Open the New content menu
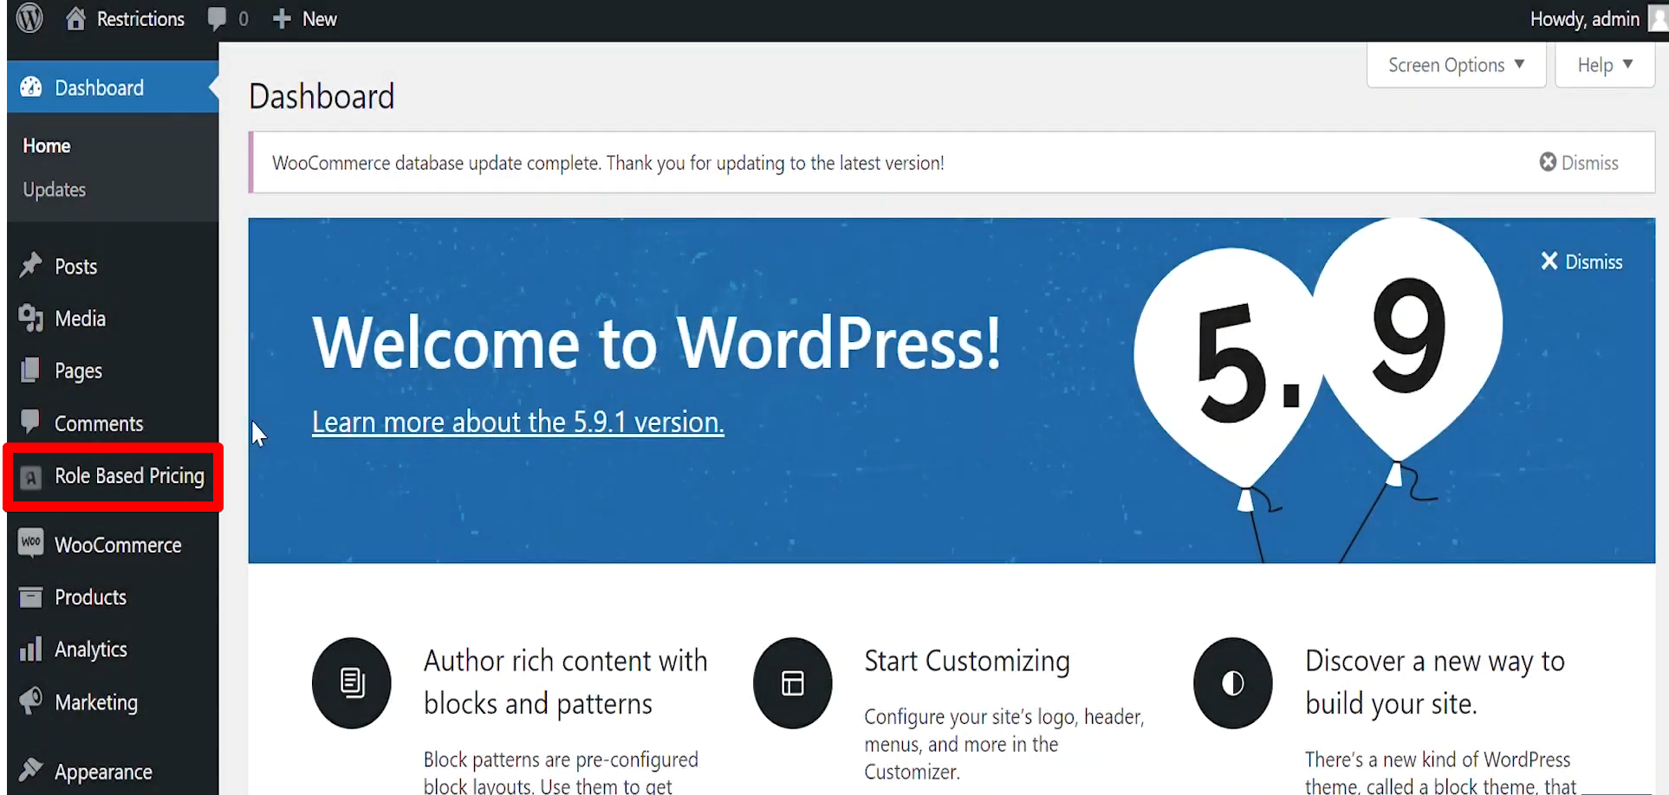Screen dimensions: 1669x795 [304, 19]
